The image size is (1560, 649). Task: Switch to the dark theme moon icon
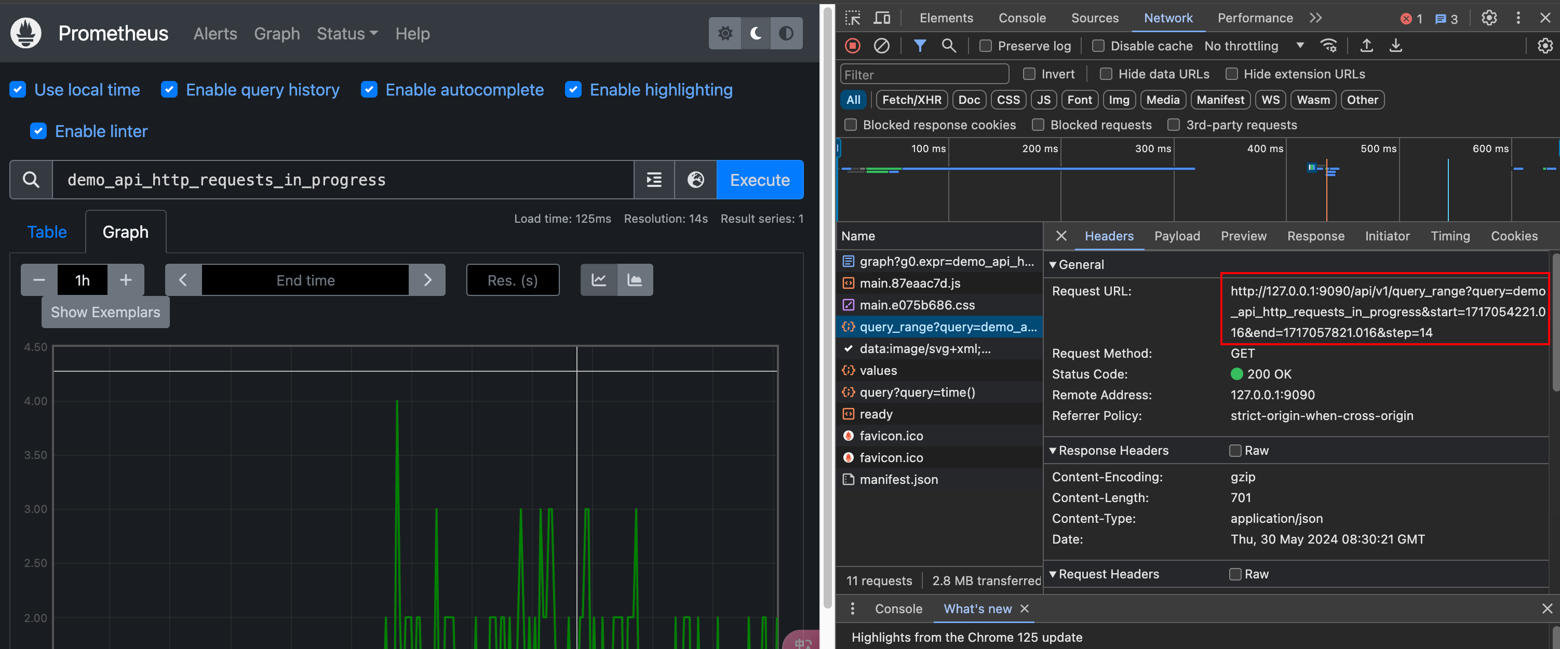pos(756,33)
